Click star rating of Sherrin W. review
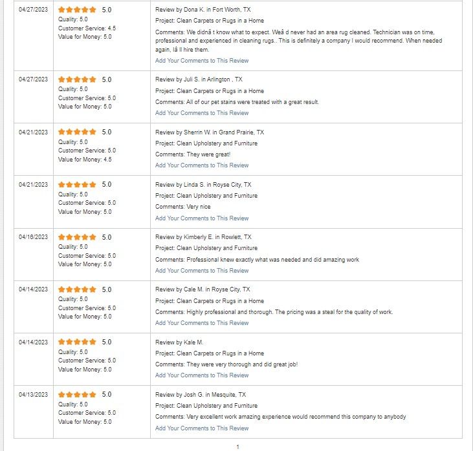Viewport: 473px width, 451px height. [77, 132]
